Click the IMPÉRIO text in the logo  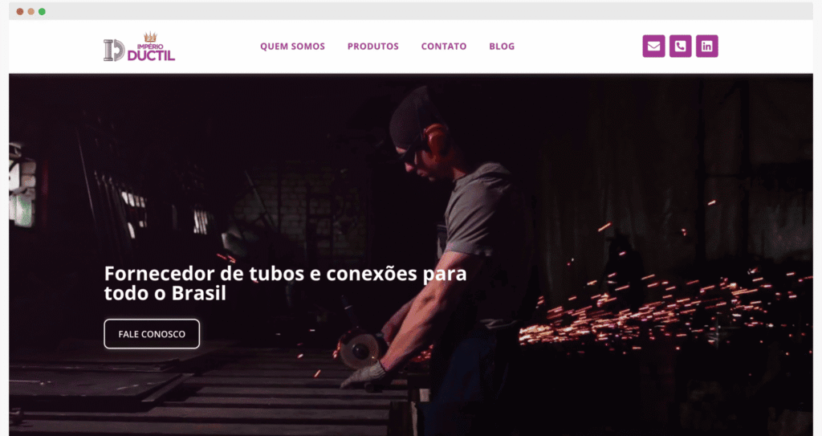click(150, 47)
